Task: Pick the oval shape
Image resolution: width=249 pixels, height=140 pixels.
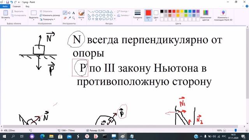Action: (97, 12)
